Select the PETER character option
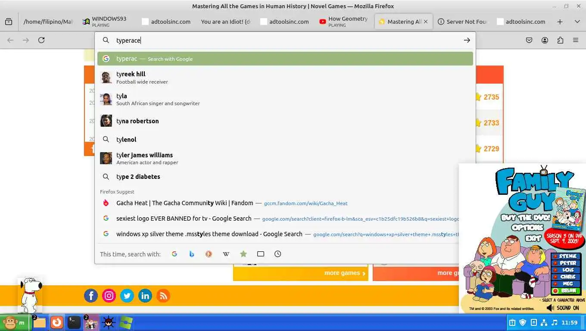Image resolution: width=586 pixels, height=331 pixels. coord(565,263)
